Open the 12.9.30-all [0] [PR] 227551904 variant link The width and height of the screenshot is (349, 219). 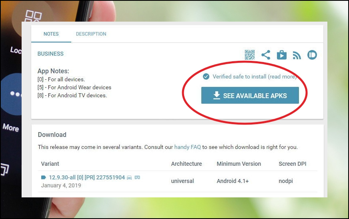pos(87,177)
